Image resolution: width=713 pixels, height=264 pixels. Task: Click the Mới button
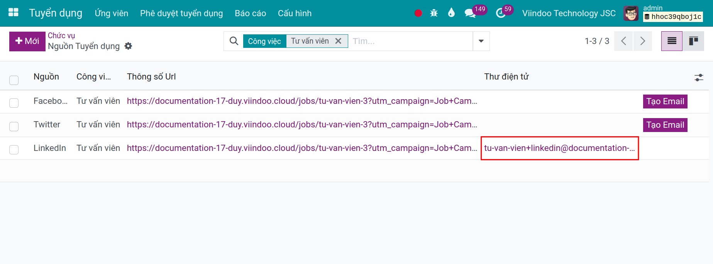(x=27, y=41)
